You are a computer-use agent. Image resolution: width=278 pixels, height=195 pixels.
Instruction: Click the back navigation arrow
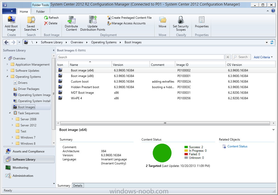[6, 42]
